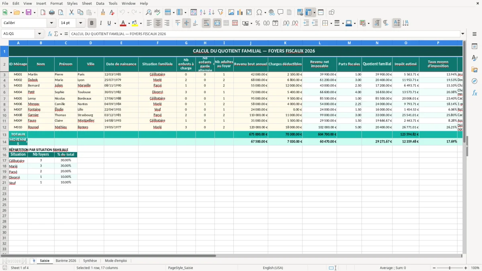Click the Add Decimal Place icon

pyautogui.click(x=286, y=23)
